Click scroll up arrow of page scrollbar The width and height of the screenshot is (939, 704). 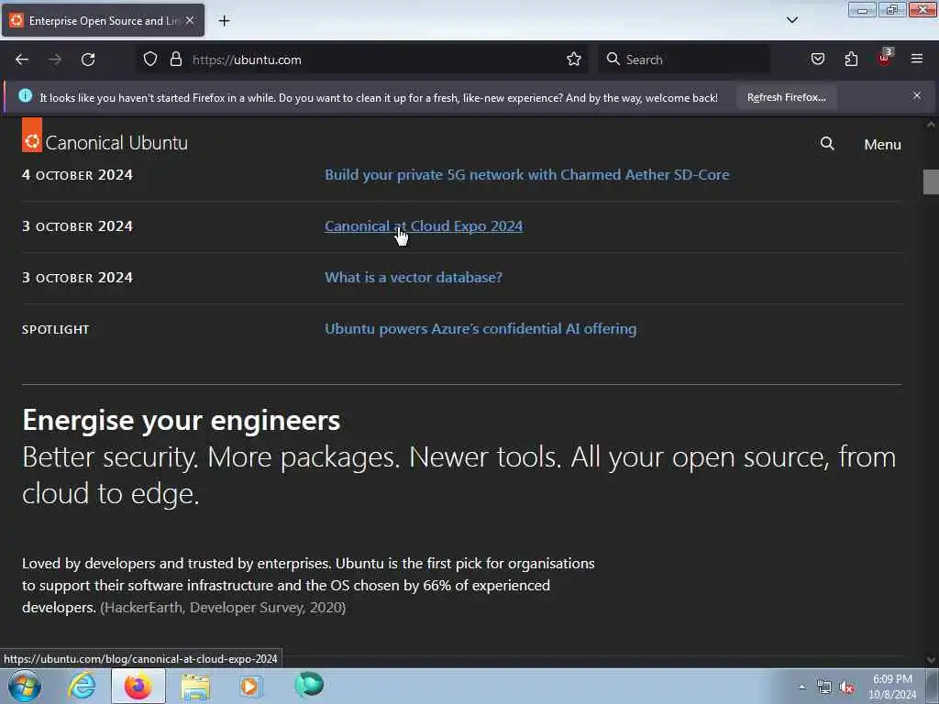coord(931,125)
